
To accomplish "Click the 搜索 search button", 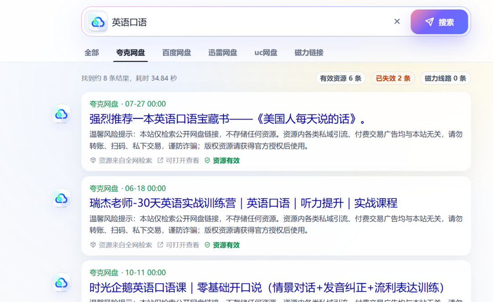I will point(439,22).
